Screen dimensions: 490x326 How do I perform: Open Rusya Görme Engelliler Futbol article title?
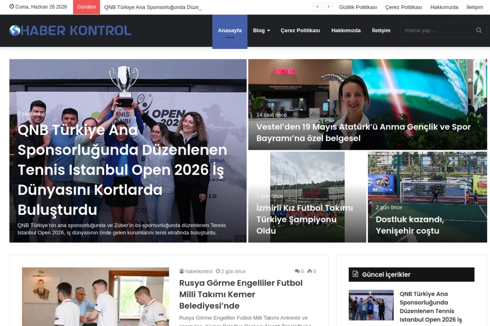coord(241,294)
